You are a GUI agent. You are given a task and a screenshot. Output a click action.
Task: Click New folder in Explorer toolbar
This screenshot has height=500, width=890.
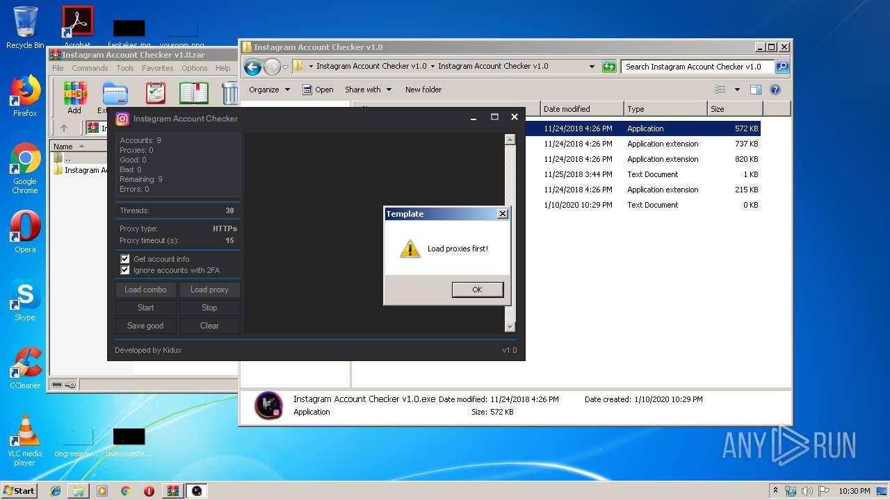pyautogui.click(x=423, y=90)
